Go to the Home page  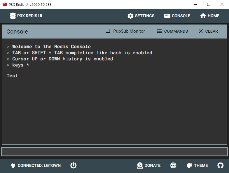point(209,16)
